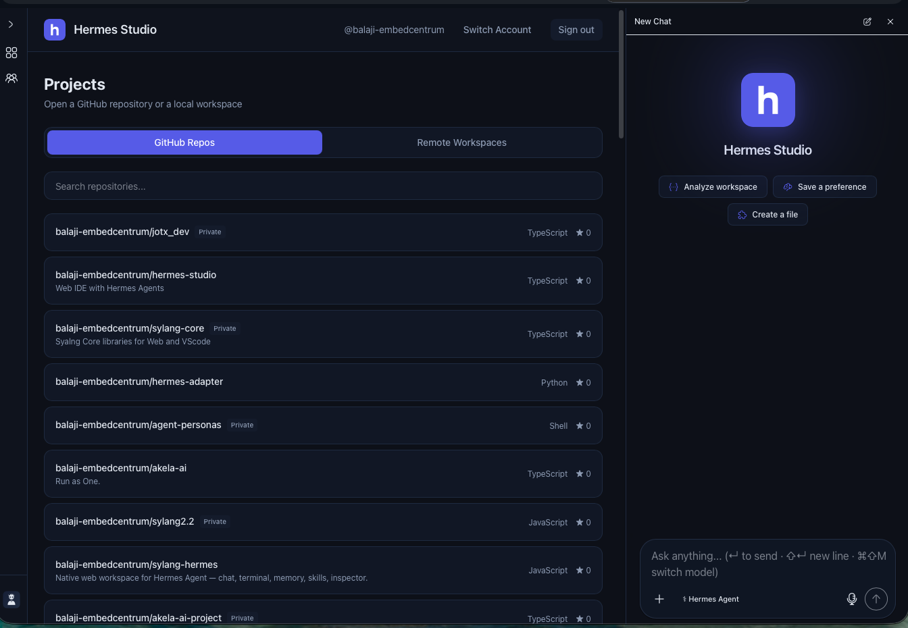Select the GitHub Repos tab
This screenshot has height=628, width=908.
tap(184, 142)
